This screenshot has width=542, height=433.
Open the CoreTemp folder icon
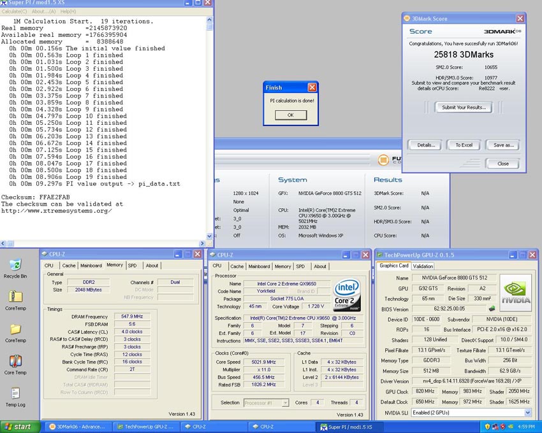click(x=15, y=329)
